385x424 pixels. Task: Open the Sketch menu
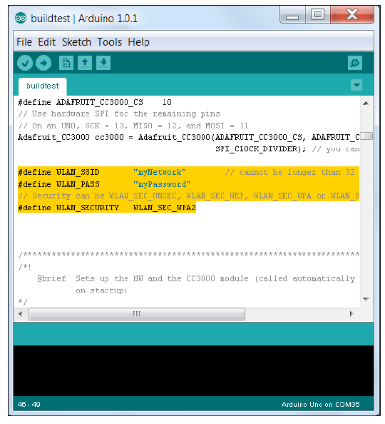pos(76,42)
